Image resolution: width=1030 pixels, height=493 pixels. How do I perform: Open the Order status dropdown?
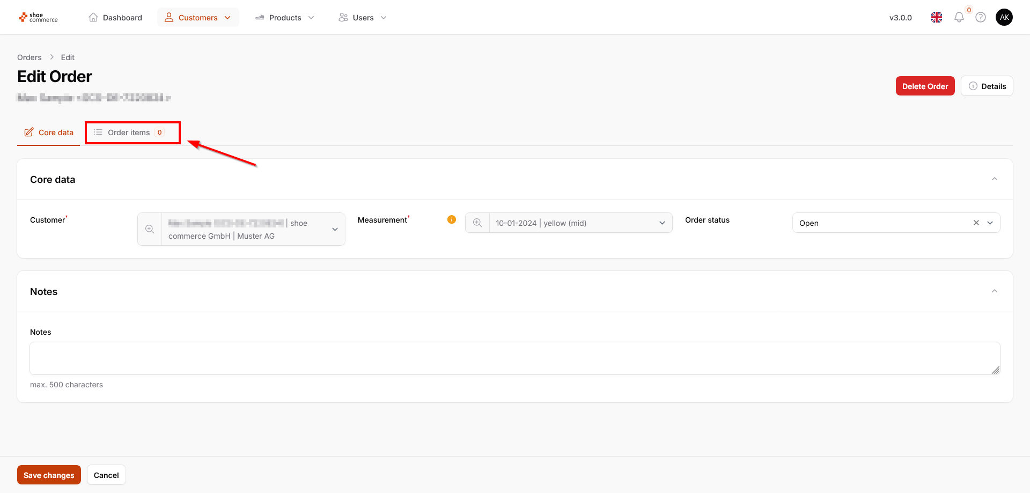990,223
